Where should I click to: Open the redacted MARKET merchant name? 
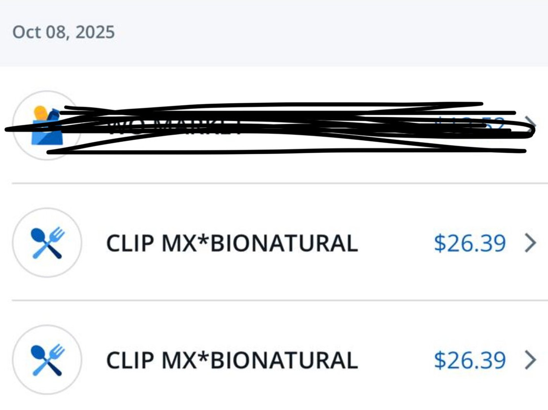pyautogui.click(x=173, y=127)
